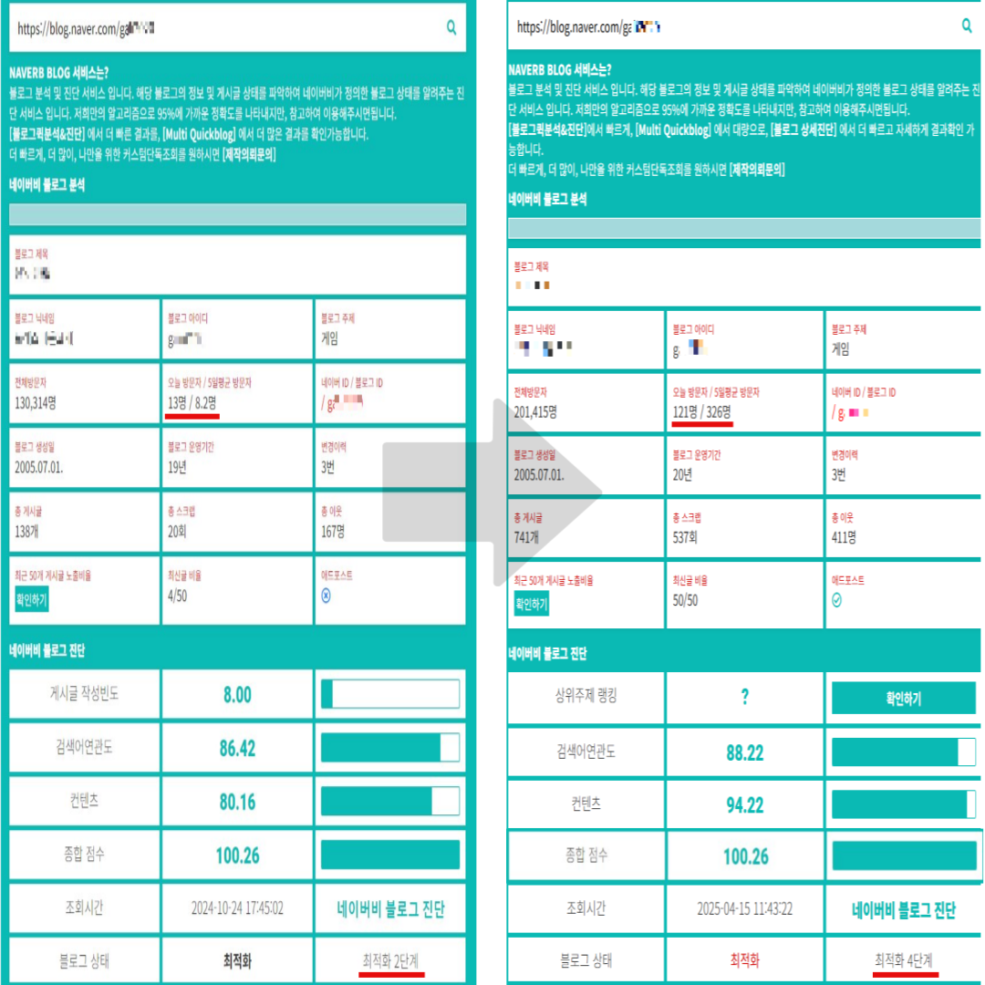Click the left 검색어연관도 86.42 progress bar

(x=390, y=748)
